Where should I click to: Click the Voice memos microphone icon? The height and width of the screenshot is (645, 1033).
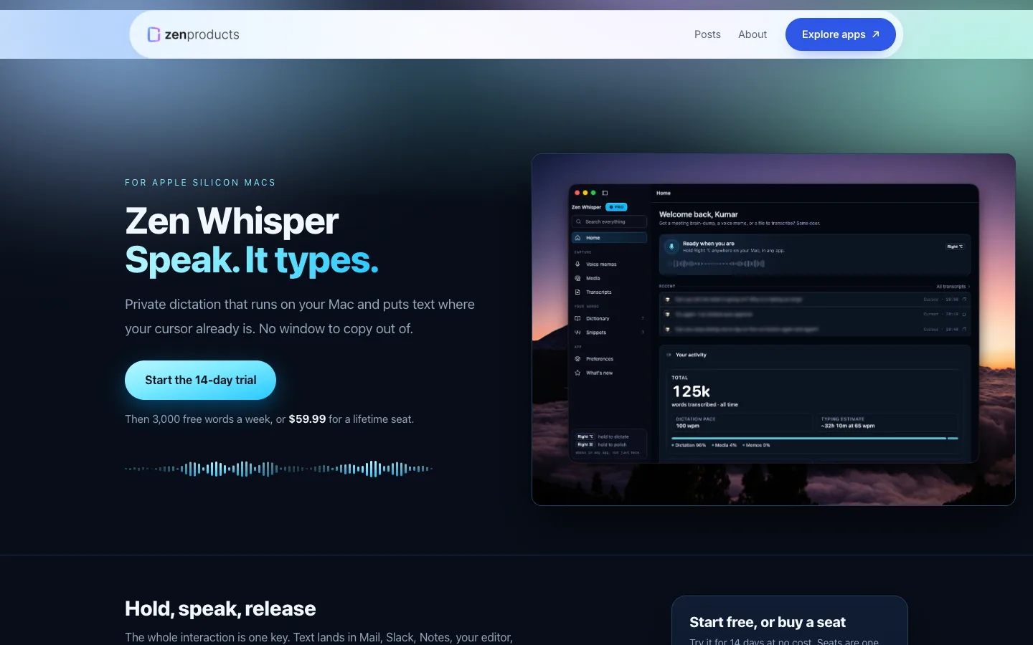click(x=577, y=264)
